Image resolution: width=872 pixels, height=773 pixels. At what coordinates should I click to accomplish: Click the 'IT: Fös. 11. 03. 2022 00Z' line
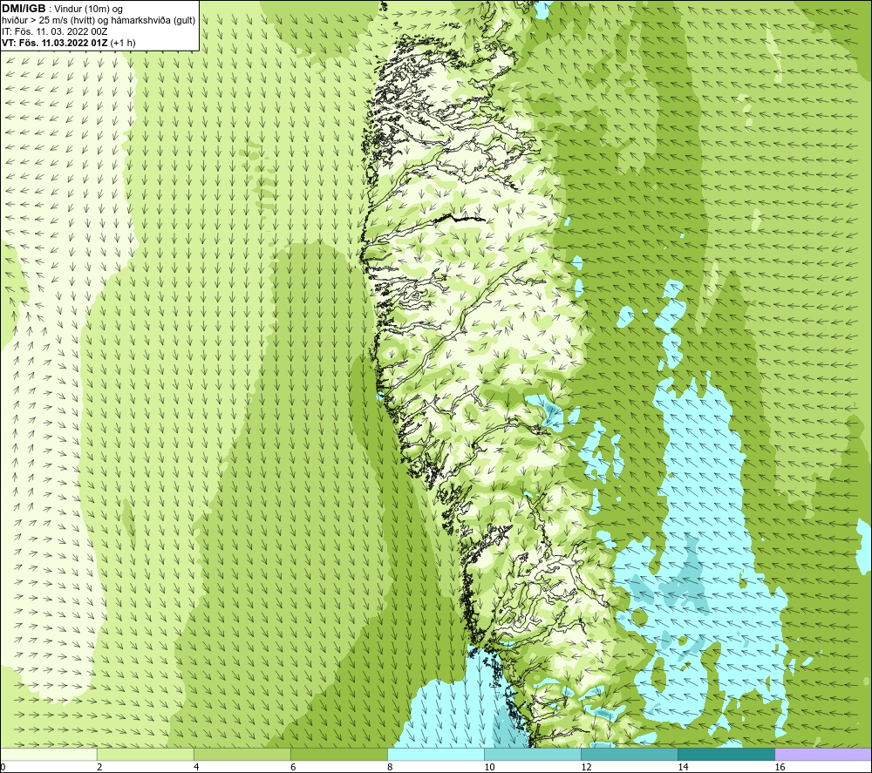tap(54, 31)
